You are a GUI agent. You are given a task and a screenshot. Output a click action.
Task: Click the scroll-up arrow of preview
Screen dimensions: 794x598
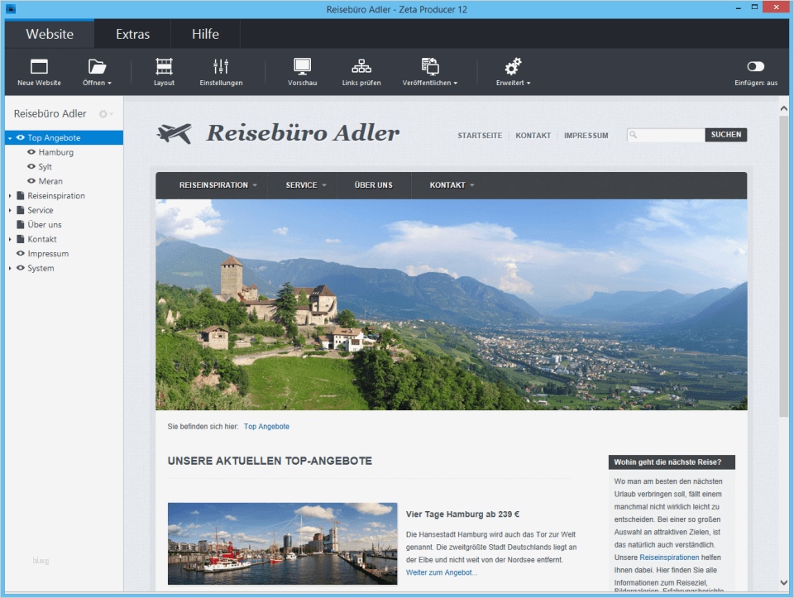(x=783, y=108)
